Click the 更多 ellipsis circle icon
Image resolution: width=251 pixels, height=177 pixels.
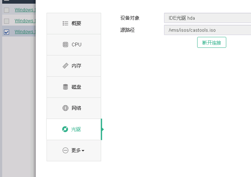coord(65,150)
